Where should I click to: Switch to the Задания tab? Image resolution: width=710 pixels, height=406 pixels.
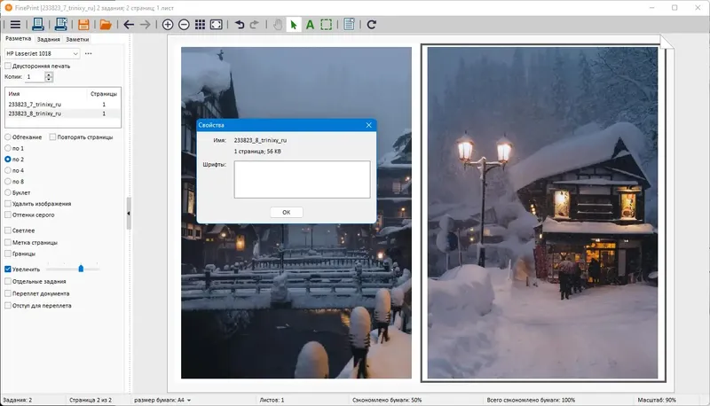[x=49, y=39]
